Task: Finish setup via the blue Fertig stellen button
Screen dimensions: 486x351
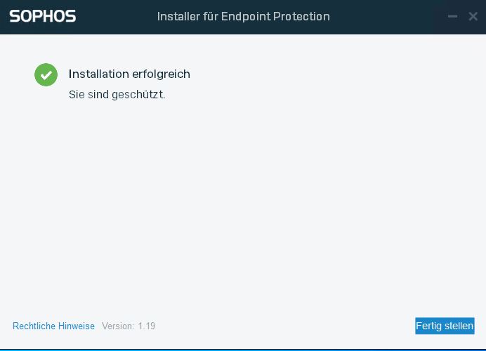Action: (x=445, y=326)
